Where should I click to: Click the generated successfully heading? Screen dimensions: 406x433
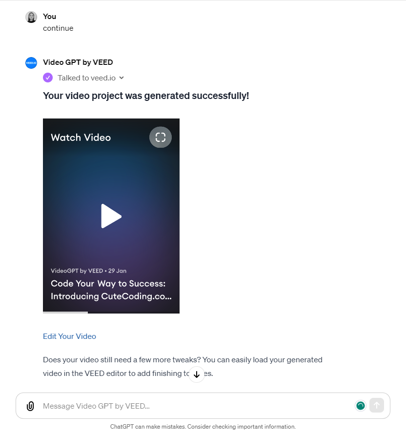[146, 96]
